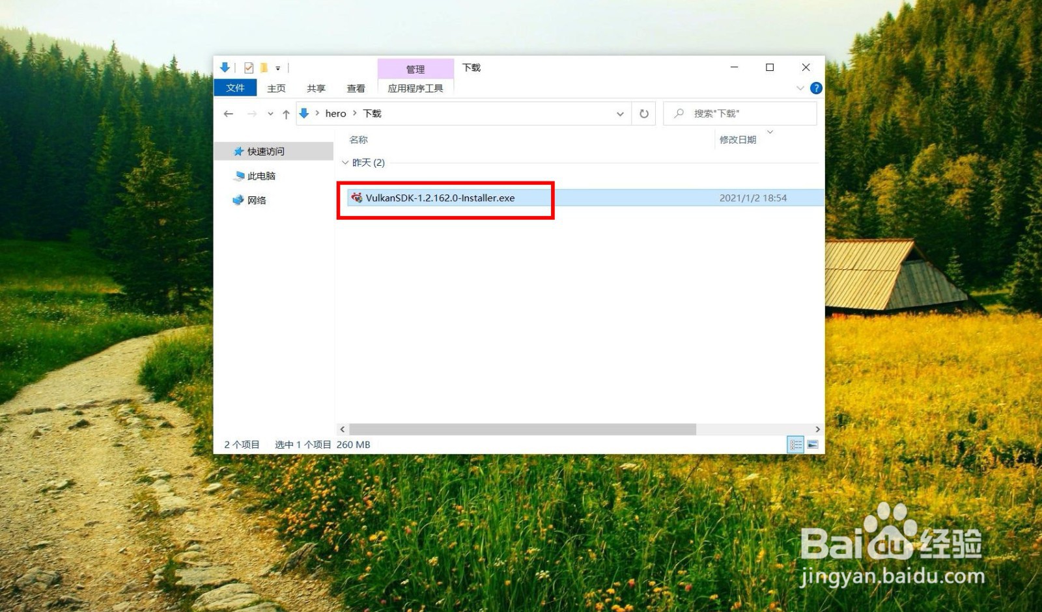Switch to the 查看 ribbon tab
This screenshot has height=612, width=1042.
(356, 88)
